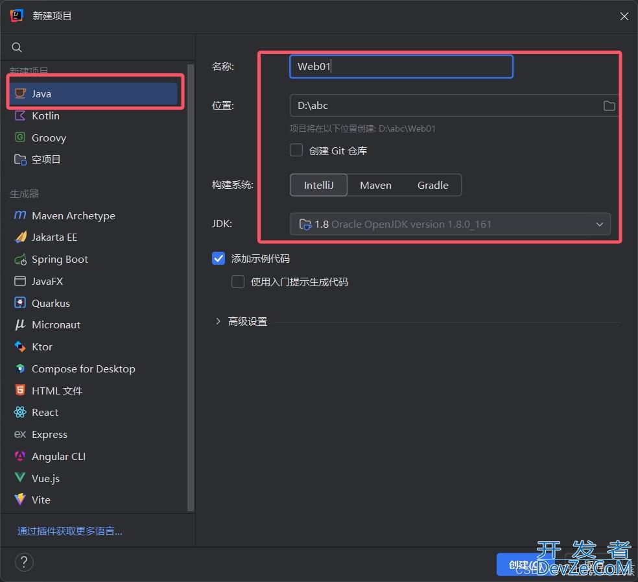Pick the Spring Boot generator icon
This screenshot has width=638, height=582.
[20, 259]
